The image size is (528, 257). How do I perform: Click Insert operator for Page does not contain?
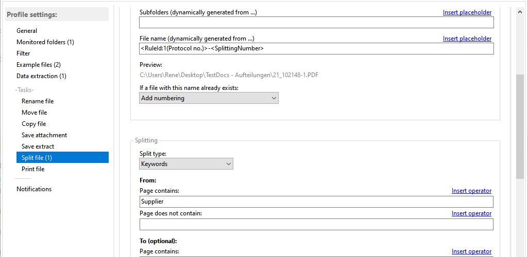pos(471,213)
